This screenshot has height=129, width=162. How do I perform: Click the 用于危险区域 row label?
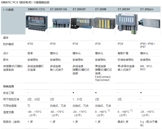[11, 99]
